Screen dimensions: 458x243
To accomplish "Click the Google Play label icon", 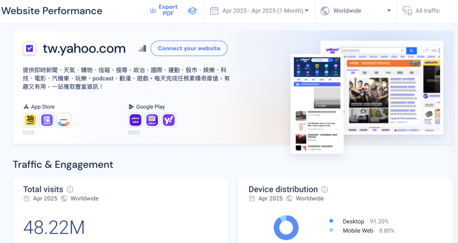I will [131, 107].
